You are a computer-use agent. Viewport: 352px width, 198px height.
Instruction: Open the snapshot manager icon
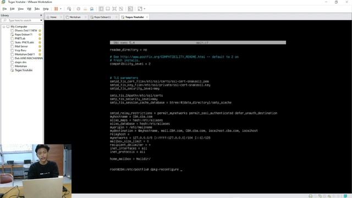(92, 9)
